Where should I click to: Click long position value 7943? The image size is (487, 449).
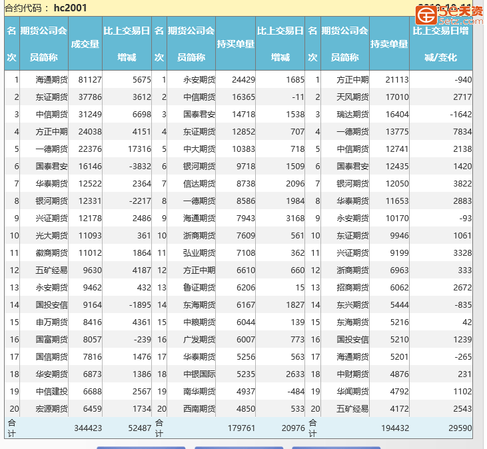(246, 219)
